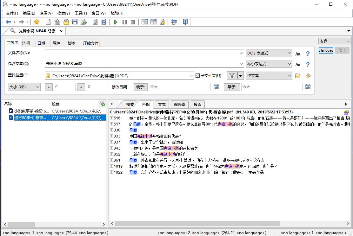This screenshot has height=236, width=353.
Task: Open the DOS 表达式 dropdown
Action: click(x=269, y=53)
